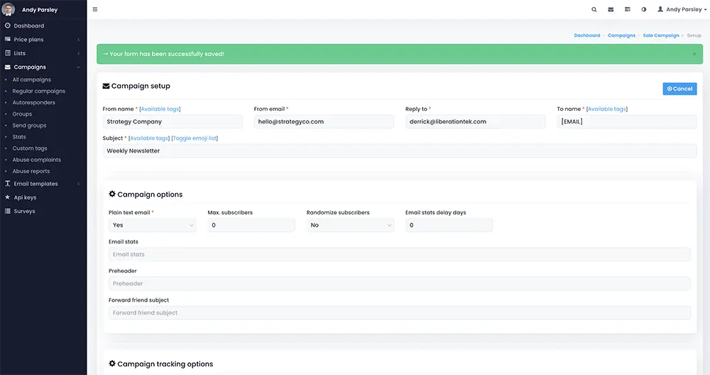The width and height of the screenshot is (710, 375).
Task: Focus the Email stats input field
Action: click(400, 254)
